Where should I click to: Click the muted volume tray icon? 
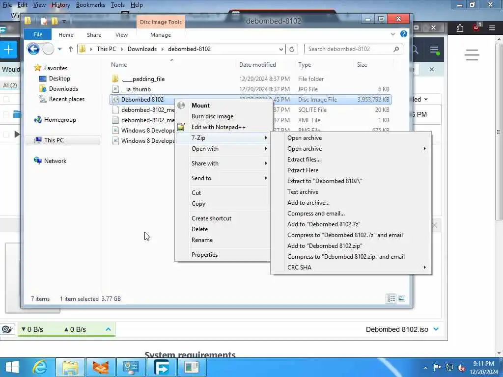[462, 368]
